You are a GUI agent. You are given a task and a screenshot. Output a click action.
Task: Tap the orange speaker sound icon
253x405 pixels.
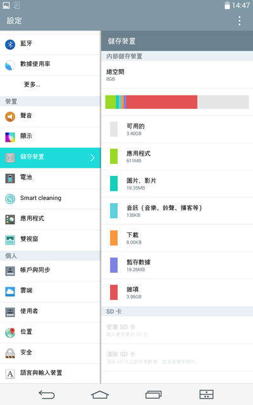pyautogui.click(x=10, y=116)
